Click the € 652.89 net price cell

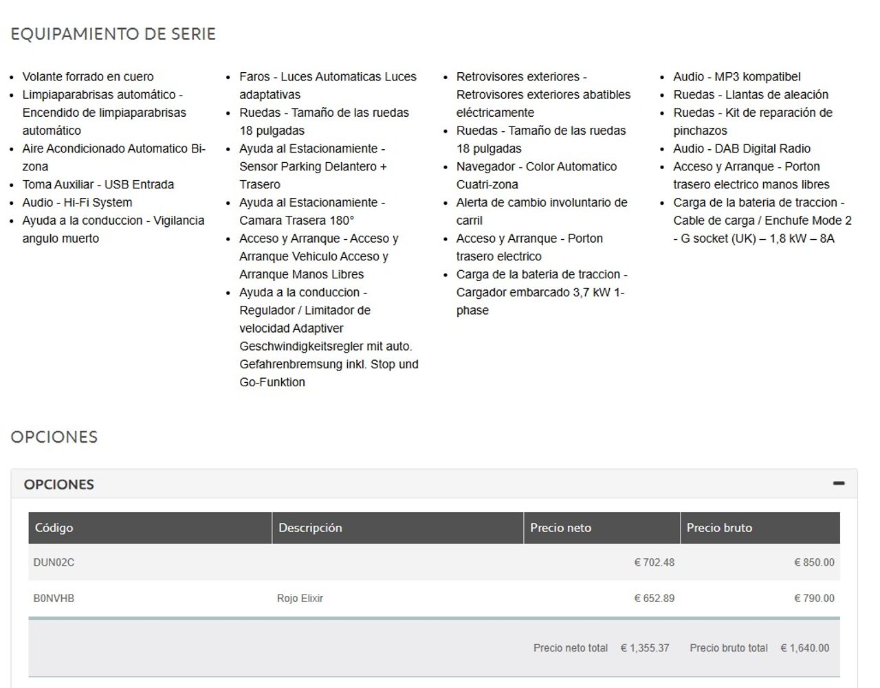(x=654, y=599)
